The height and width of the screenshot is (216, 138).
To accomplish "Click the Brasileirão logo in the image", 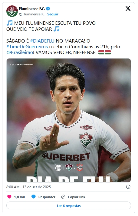I will (58, 168).
